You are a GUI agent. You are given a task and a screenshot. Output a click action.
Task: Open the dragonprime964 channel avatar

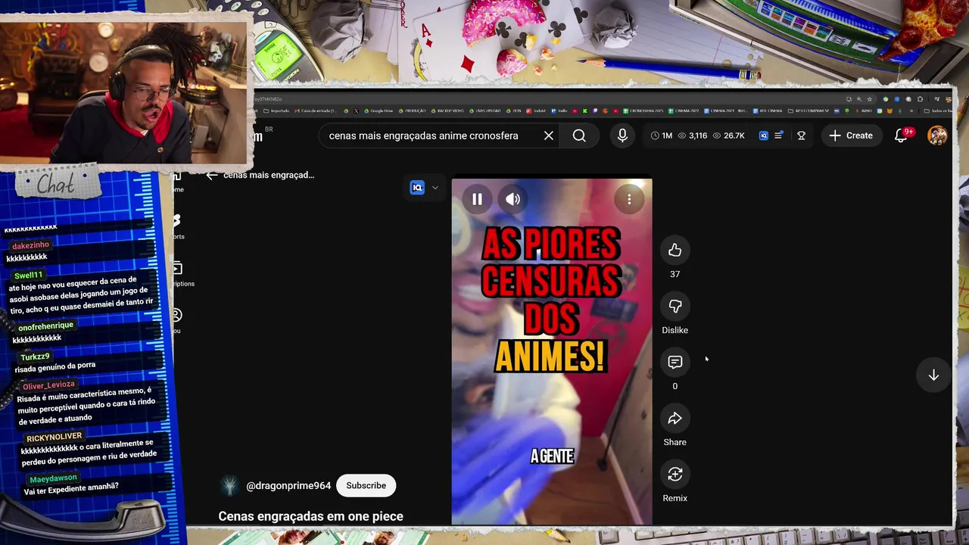point(230,486)
